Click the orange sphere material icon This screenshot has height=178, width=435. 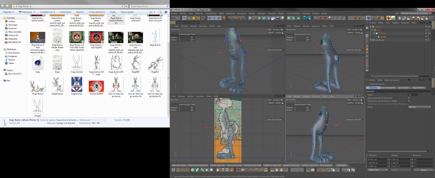(x=389, y=18)
